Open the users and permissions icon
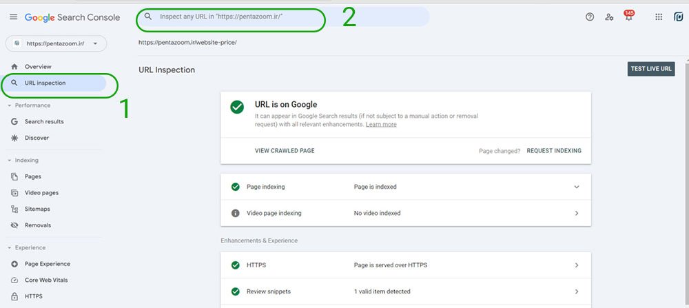Image resolution: width=689 pixels, height=308 pixels. 609,17
